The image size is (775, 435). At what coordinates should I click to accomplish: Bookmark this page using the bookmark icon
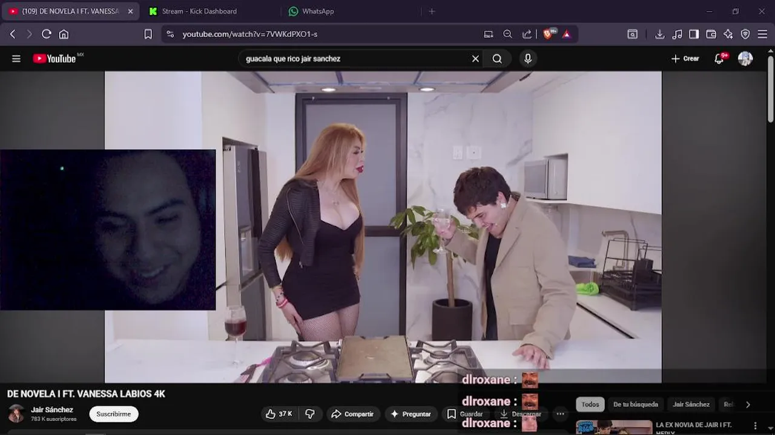pos(148,34)
